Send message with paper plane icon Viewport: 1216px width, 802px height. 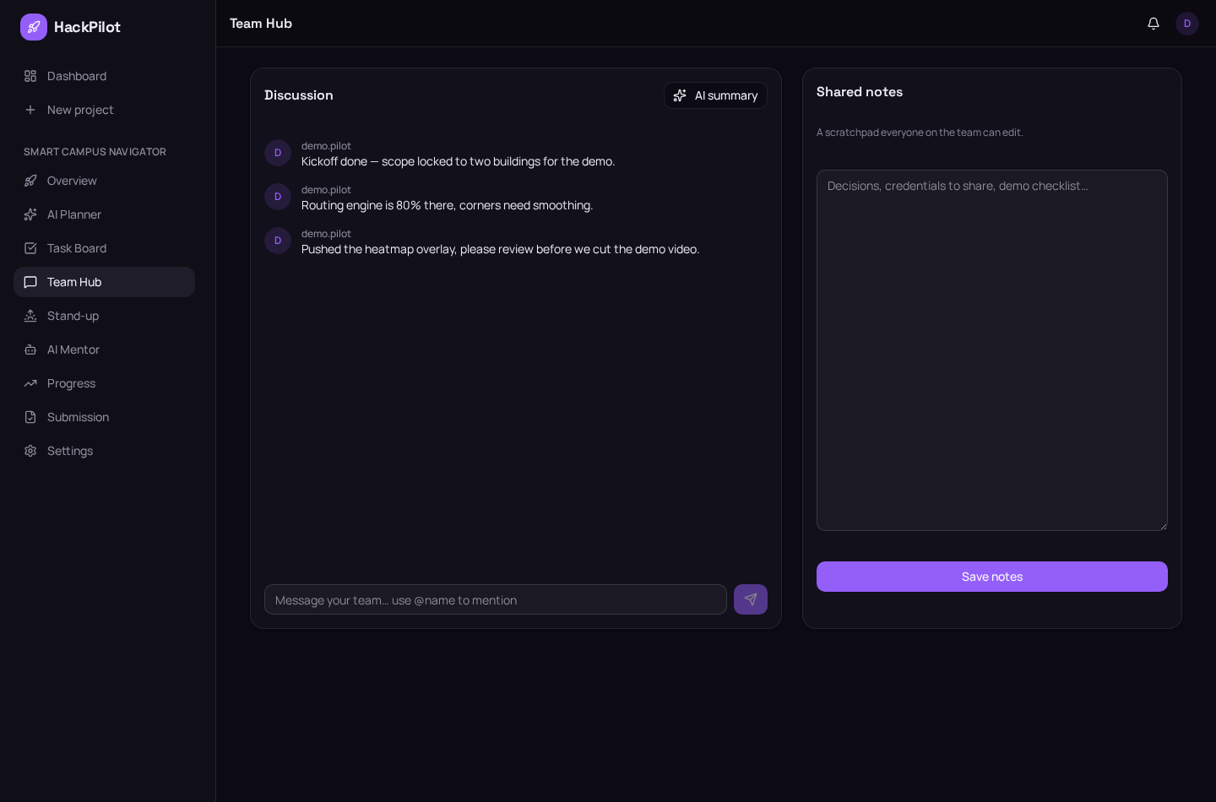[x=751, y=599]
